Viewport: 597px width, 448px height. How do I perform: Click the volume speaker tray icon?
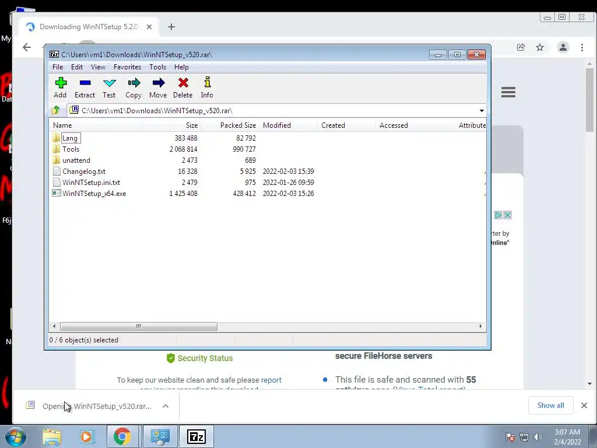pyautogui.click(x=538, y=437)
